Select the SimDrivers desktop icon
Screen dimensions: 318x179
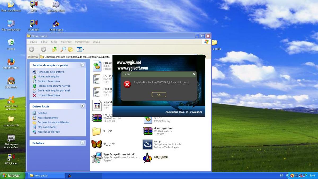(x=11, y=81)
